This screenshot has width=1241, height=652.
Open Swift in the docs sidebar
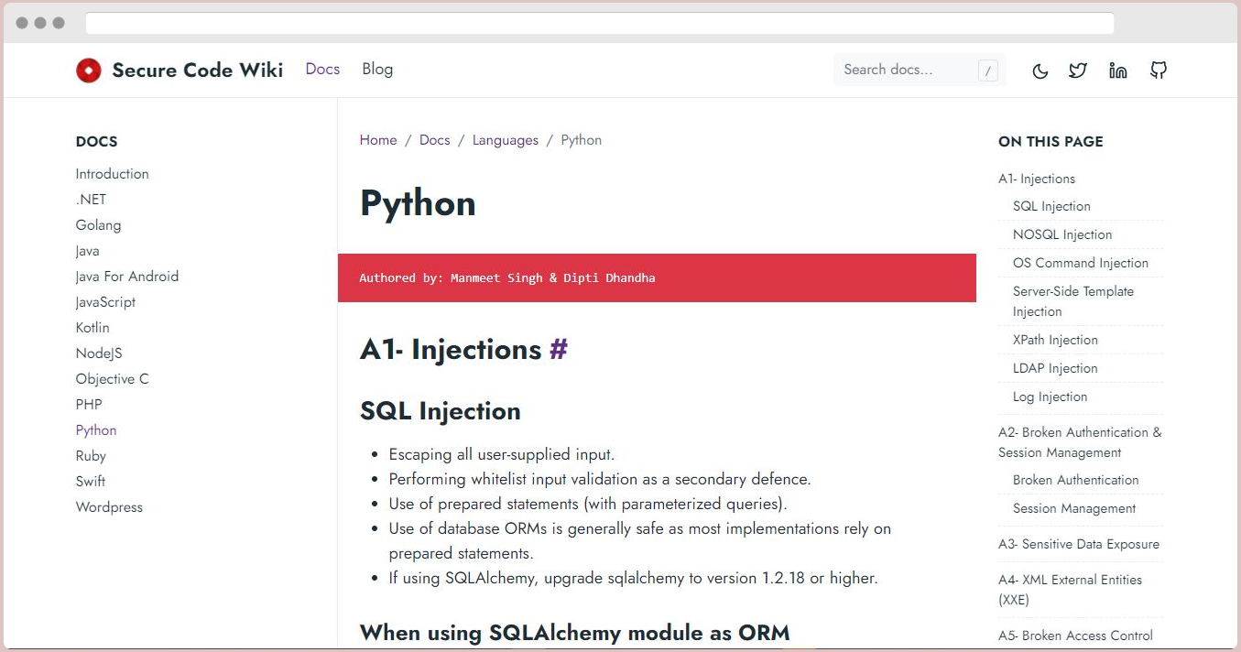pos(91,482)
